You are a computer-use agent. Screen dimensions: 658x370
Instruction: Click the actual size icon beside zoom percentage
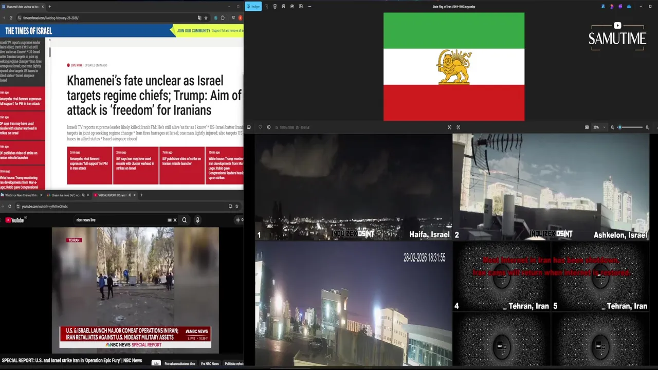(587, 127)
